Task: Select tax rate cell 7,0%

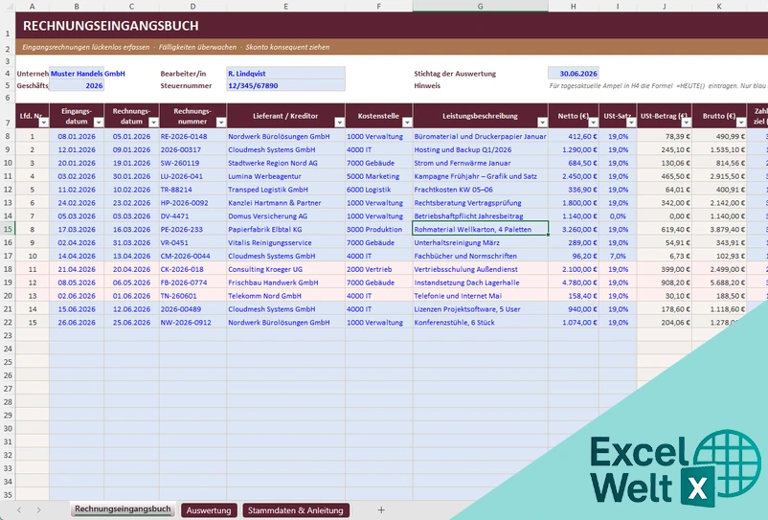Action: tap(618, 256)
